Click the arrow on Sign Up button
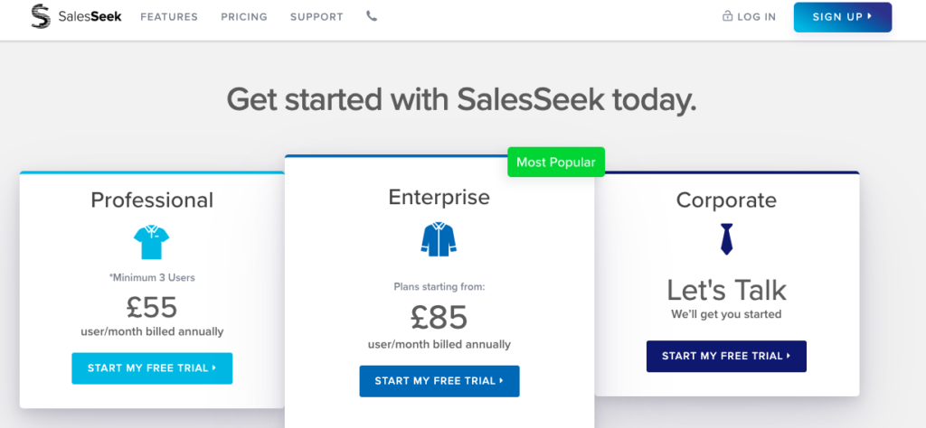This screenshot has width=926, height=428. (870, 16)
